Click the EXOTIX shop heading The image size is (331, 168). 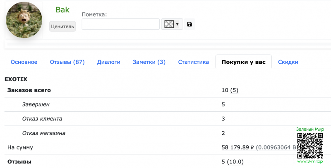[x=16, y=79]
